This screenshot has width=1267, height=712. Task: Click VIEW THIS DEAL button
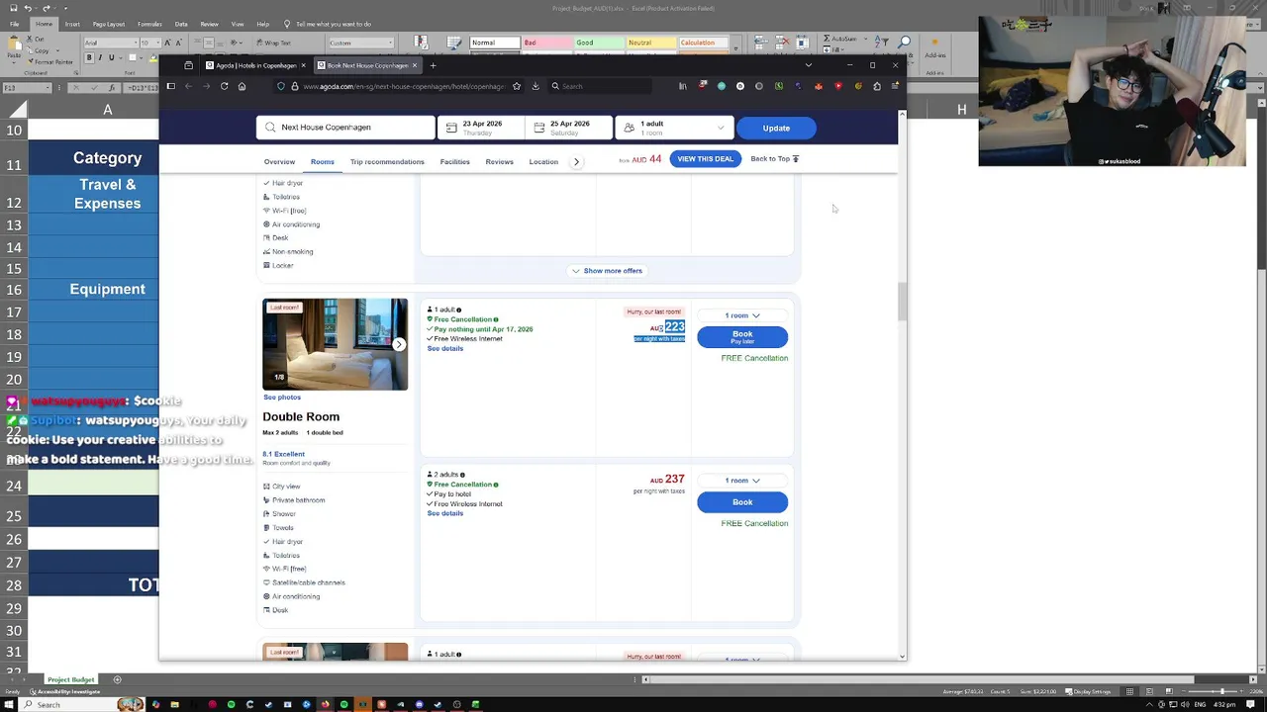click(x=705, y=158)
